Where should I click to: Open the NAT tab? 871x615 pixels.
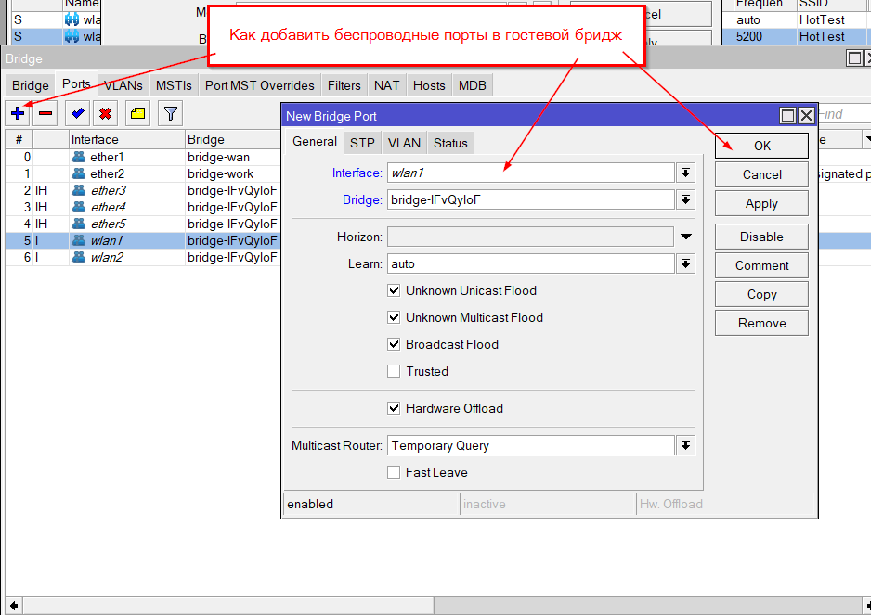pos(386,85)
